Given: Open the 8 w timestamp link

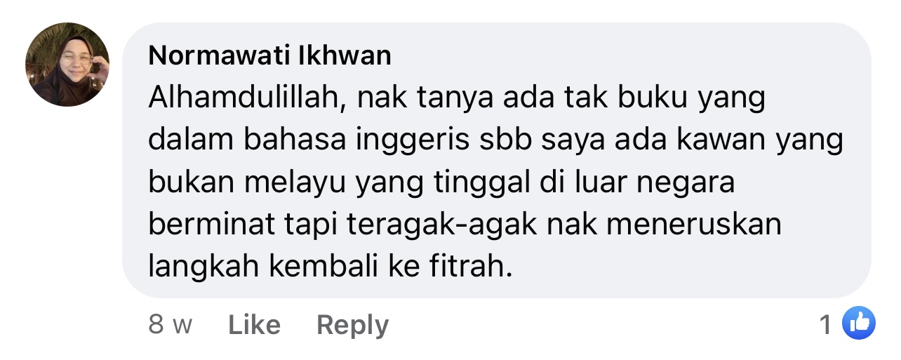Looking at the screenshot, I should [x=170, y=325].
